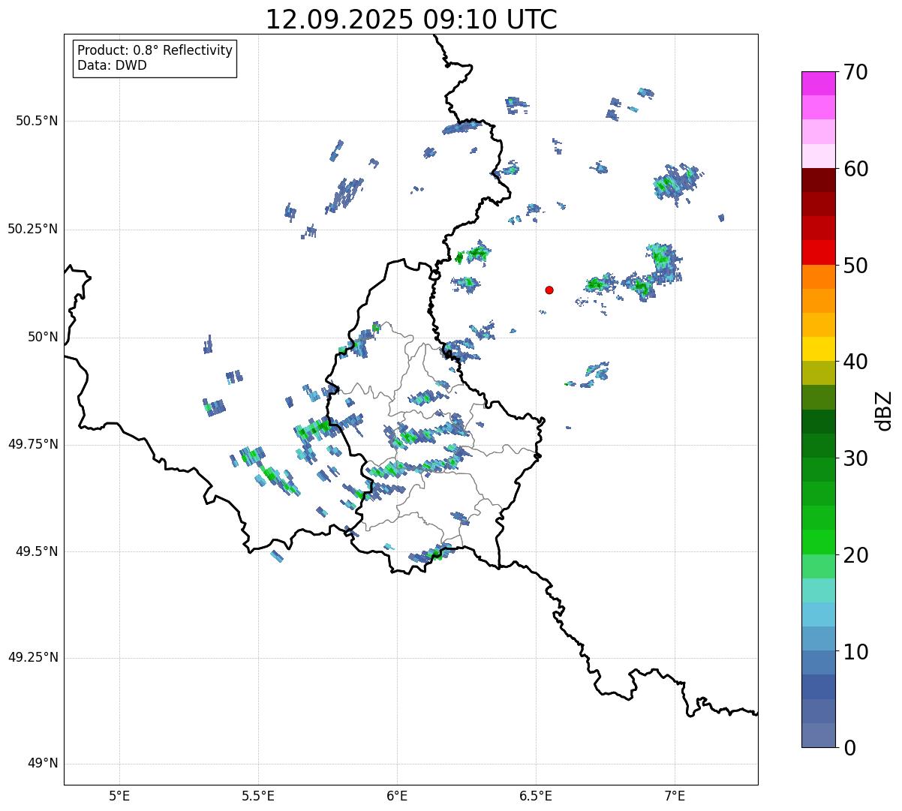Viewport: 902px width, 811px height.
Task: Click the 5°E longitude axis label
Action: (x=119, y=794)
